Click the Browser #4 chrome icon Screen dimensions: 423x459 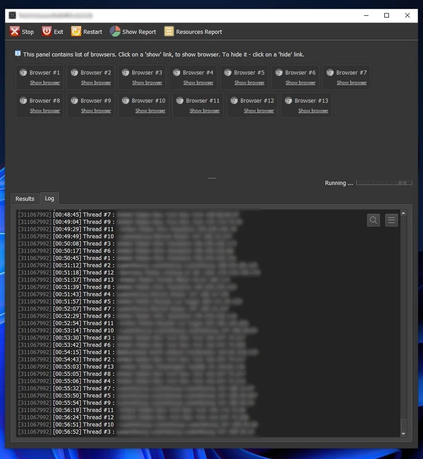coord(177,73)
